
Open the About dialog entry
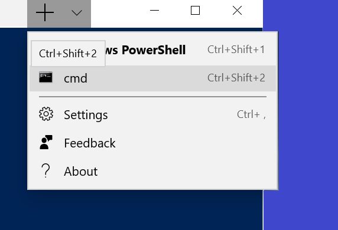coord(152,171)
